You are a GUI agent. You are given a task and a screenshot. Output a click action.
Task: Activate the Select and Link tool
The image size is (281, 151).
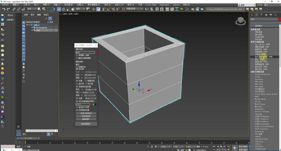tap(14, 9)
